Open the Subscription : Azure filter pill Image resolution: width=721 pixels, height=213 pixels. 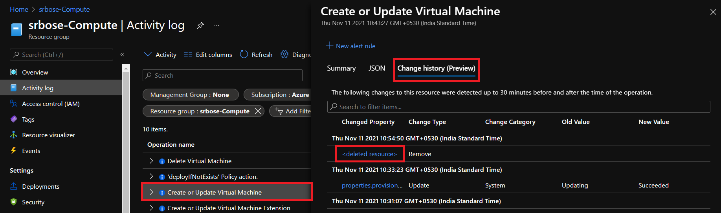[277, 95]
